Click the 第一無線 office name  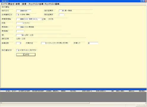click(x=68, y=11)
